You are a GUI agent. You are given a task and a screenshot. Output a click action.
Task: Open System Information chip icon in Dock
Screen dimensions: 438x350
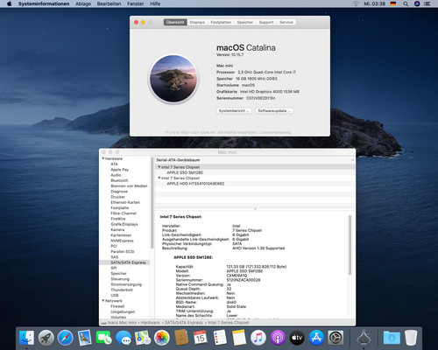(364, 338)
